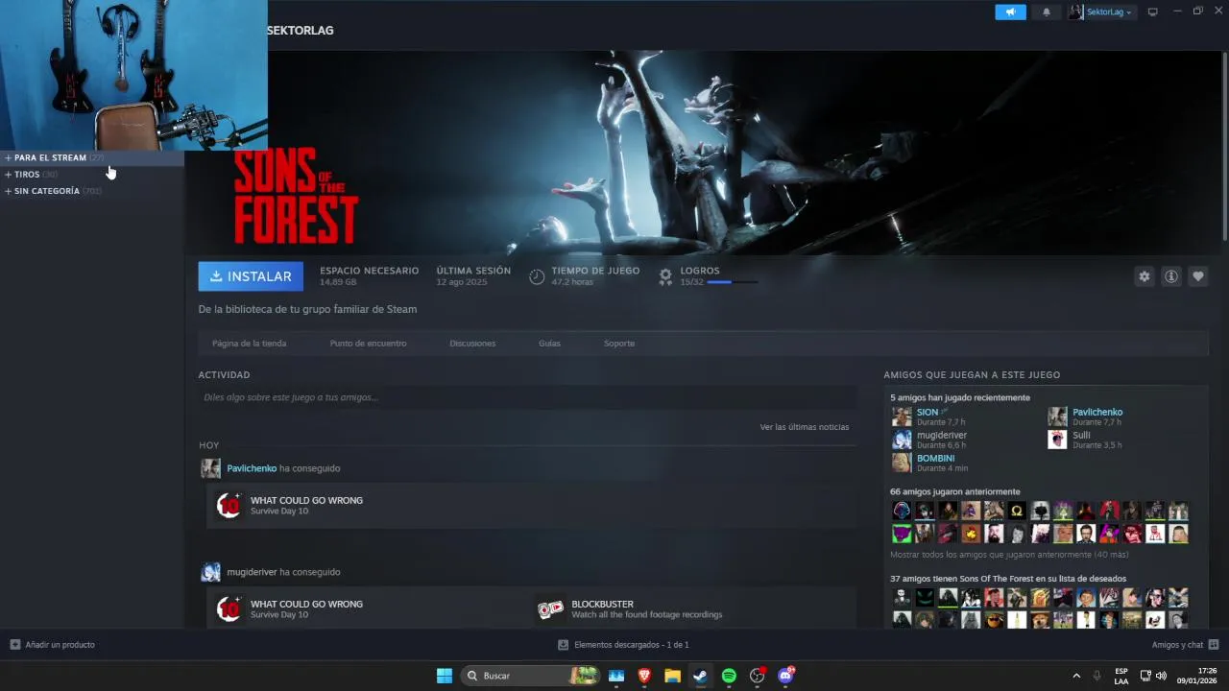Open friend Pavlichenko in friends panel

click(1097, 412)
